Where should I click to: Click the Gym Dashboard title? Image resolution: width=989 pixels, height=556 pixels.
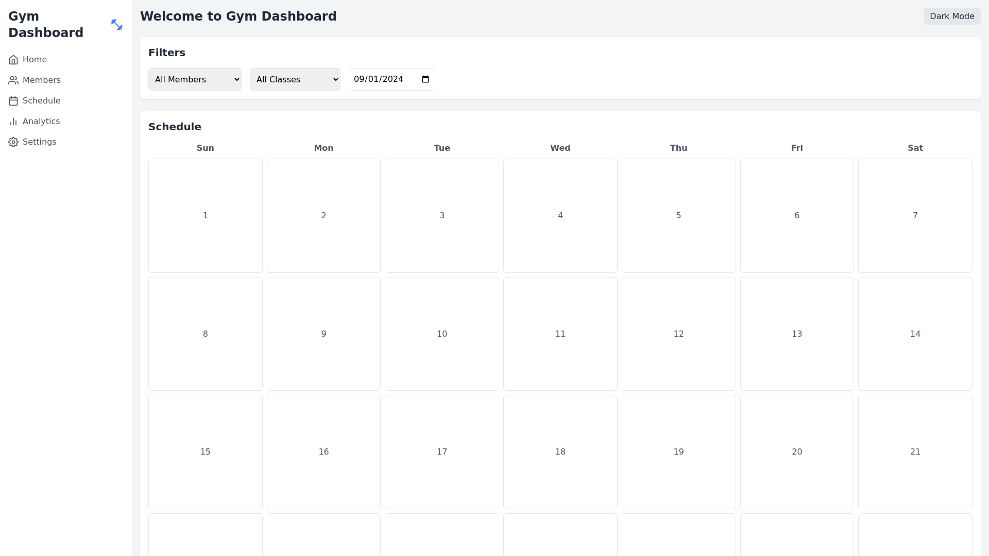pos(45,24)
